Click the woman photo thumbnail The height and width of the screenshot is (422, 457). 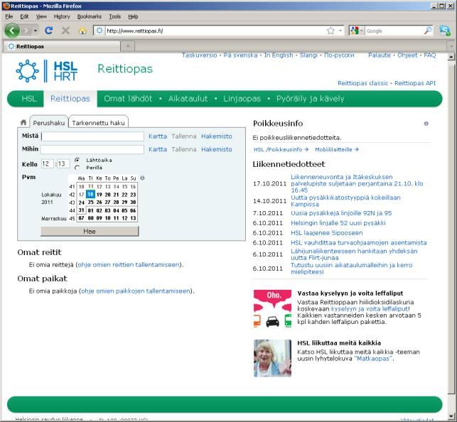[x=272, y=358]
